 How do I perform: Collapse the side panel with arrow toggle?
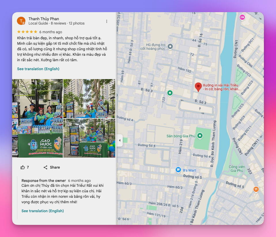[x=120, y=140]
